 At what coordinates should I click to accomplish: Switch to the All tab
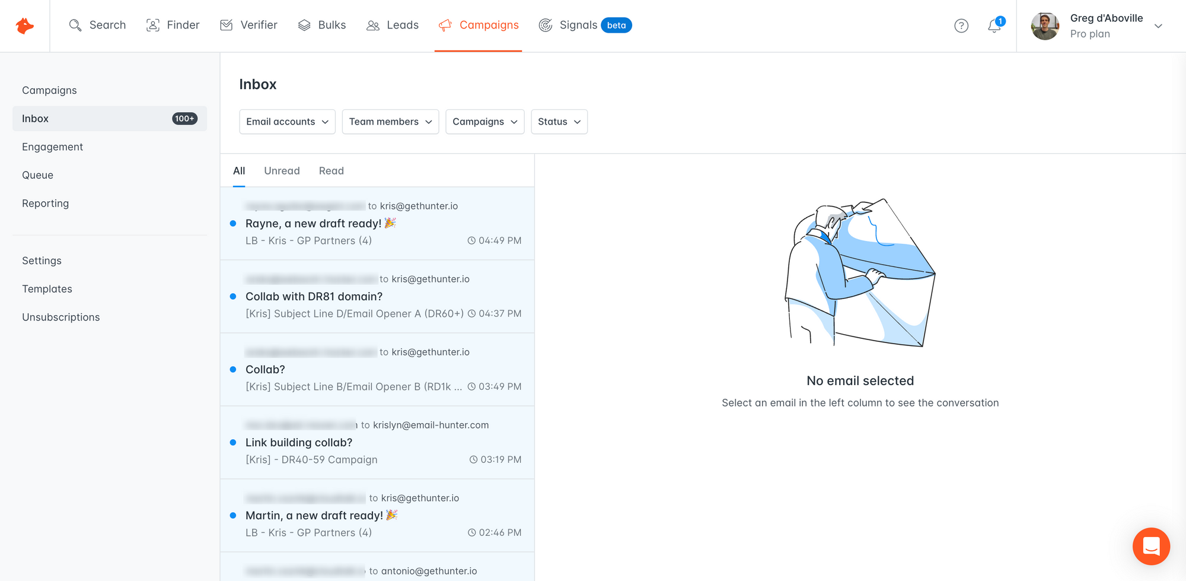point(239,171)
